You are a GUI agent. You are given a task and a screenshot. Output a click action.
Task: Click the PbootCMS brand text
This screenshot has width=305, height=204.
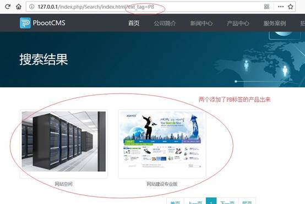pyautogui.click(x=49, y=23)
